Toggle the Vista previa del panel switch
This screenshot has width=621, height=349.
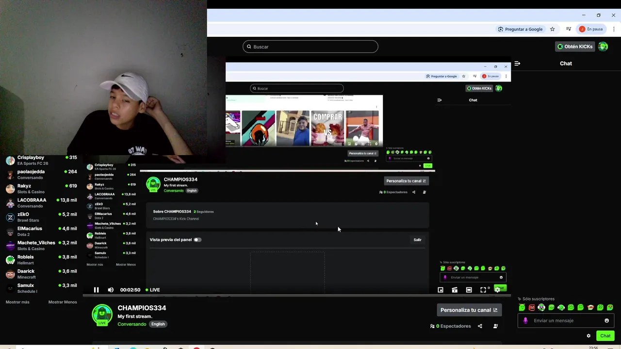point(197,239)
